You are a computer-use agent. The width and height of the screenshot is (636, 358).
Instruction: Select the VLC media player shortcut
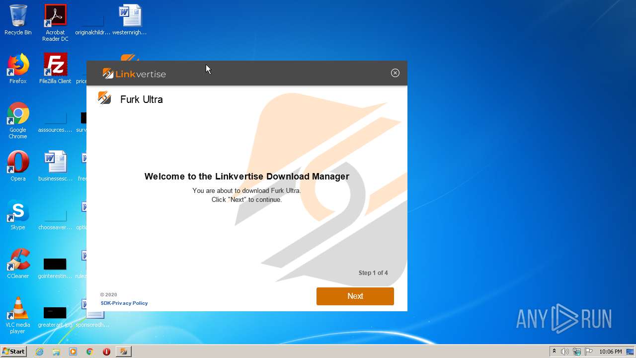pyautogui.click(x=18, y=315)
